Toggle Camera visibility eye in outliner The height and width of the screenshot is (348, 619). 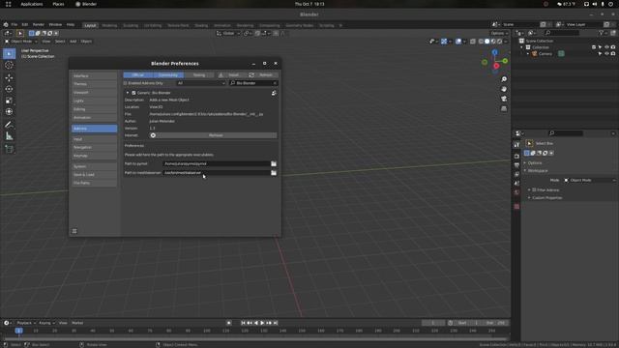606,54
